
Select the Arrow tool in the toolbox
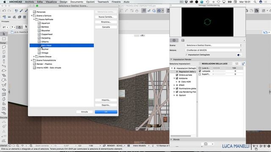pyautogui.click(x=4, y=34)
